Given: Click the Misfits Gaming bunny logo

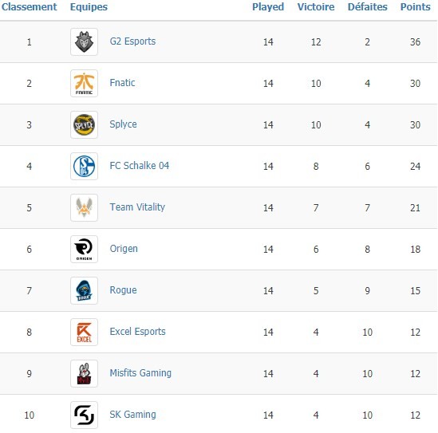Looking at the screenshot, I should point(84,373).
